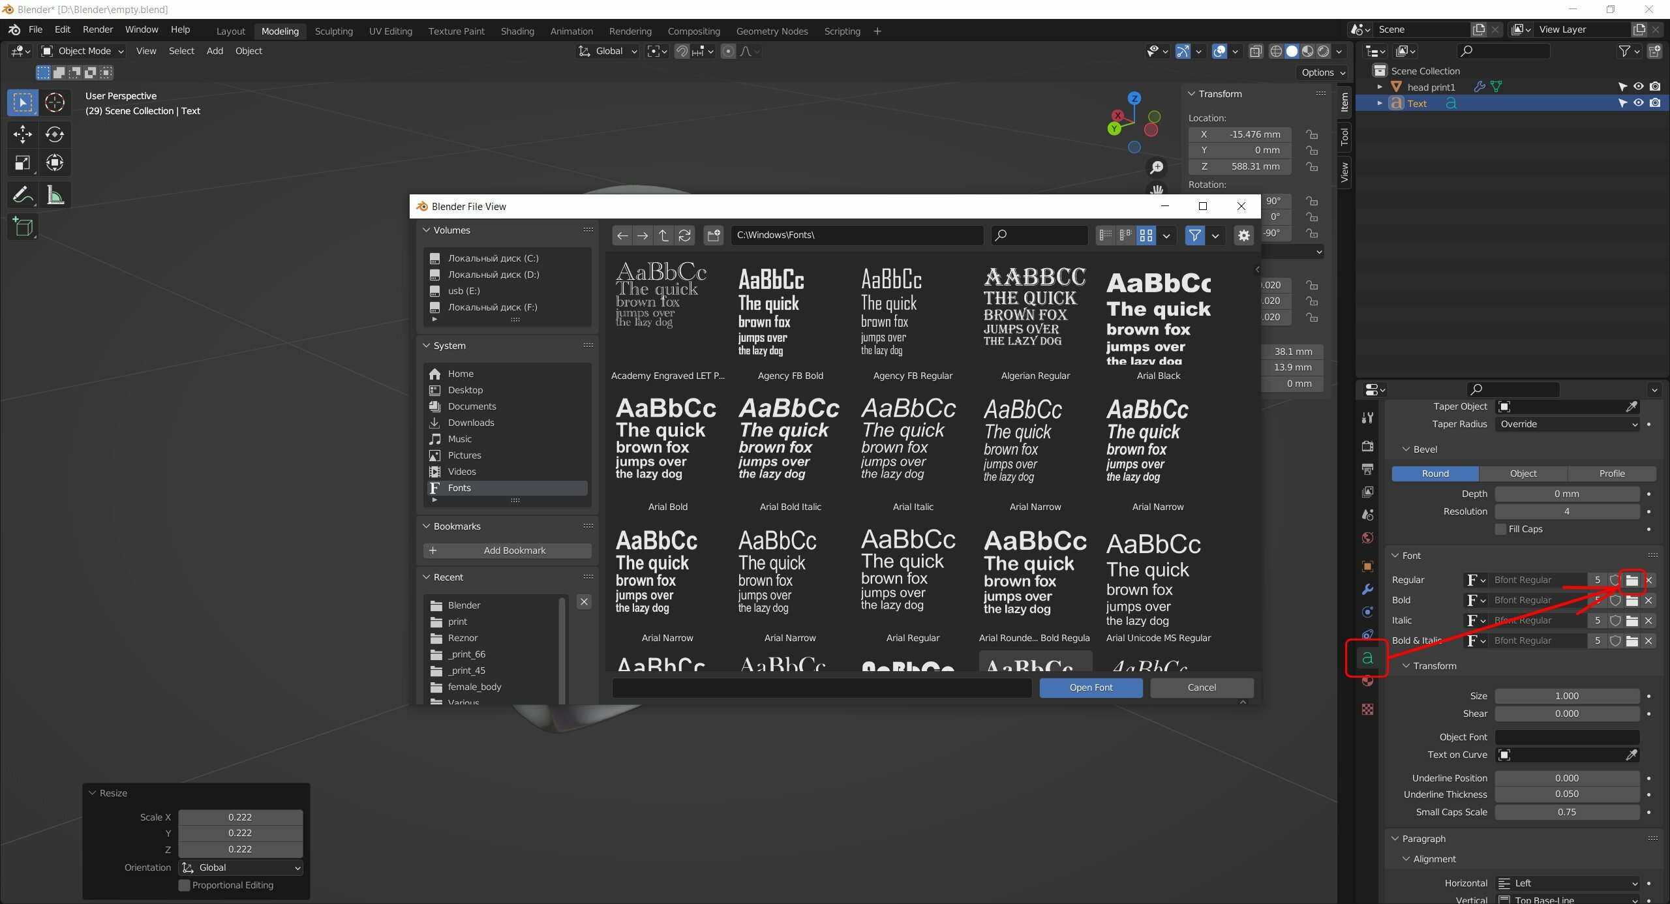Hide the Text object in viewport
The image size is (1670, 904).
point(1638,103)
